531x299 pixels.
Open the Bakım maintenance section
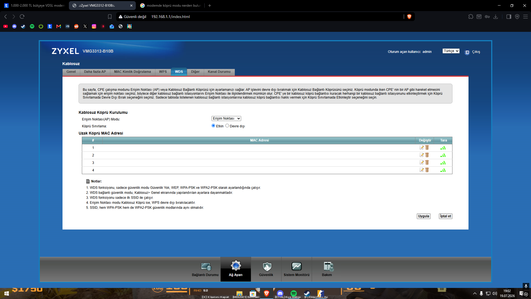[327, 269]
